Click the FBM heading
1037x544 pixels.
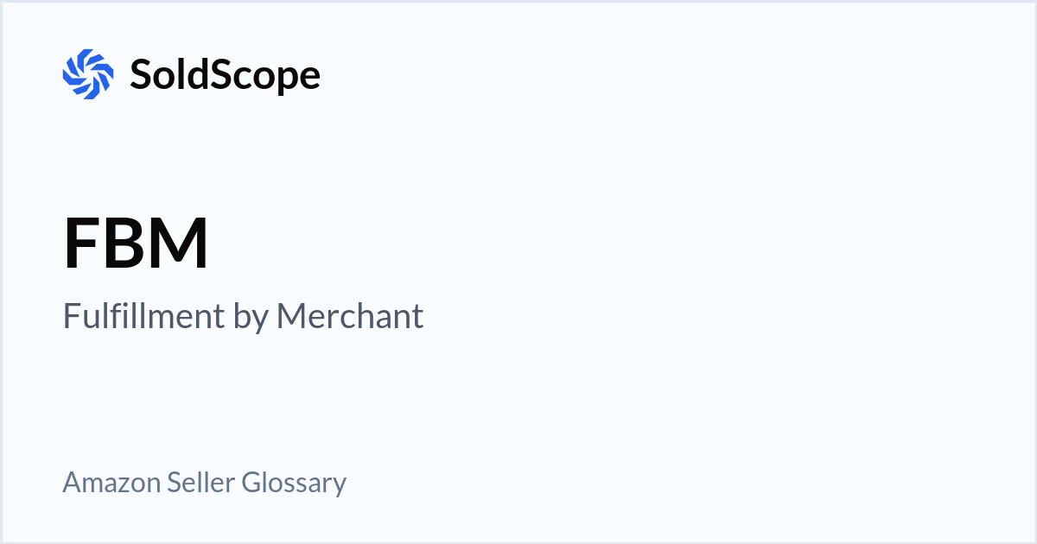(136, 244)
